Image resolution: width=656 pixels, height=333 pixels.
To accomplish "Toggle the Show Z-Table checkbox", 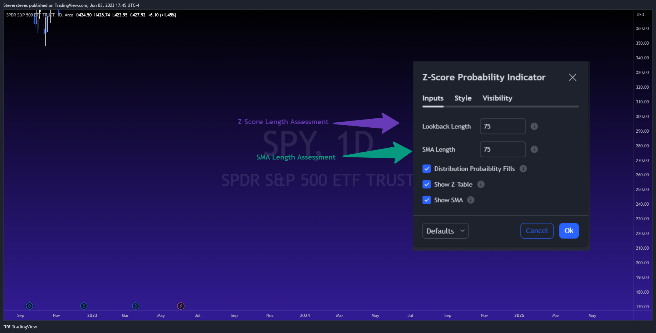I will point(426,184).
